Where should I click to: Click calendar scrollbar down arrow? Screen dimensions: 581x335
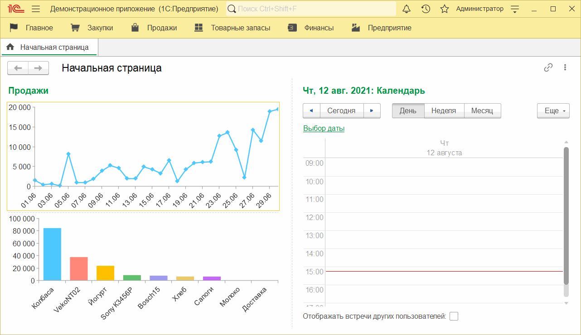566,303
